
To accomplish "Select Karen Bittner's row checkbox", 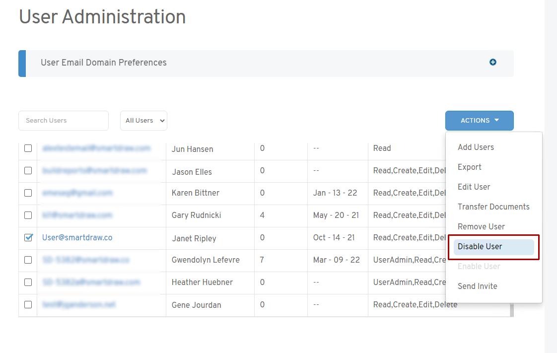I will pos(28,193).
